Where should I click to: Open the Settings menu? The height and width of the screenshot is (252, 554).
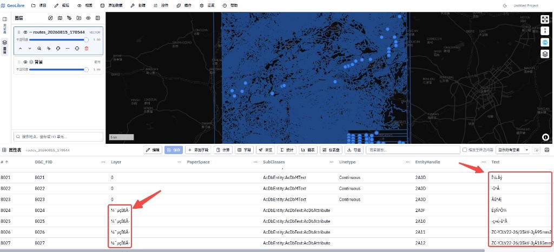(207, 5)
